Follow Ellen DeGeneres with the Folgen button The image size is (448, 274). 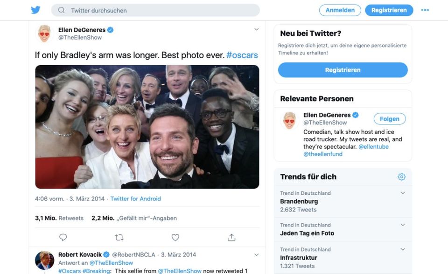coord(389,119)
